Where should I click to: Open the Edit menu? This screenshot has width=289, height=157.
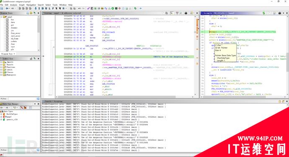pyautogui.click(x=6, y=5)
